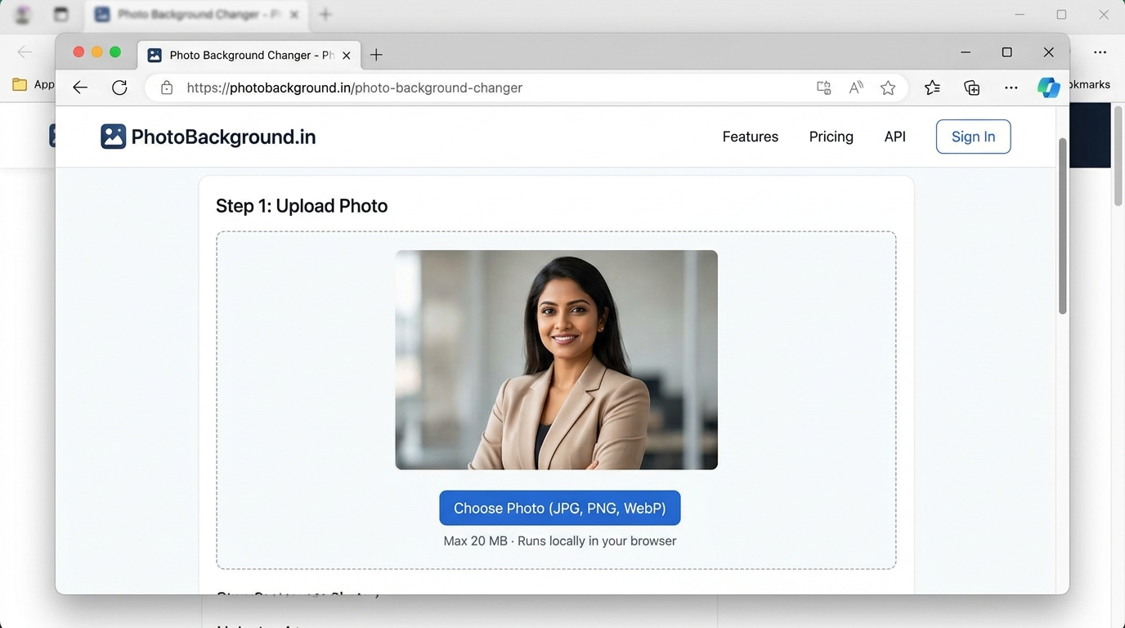
Task: View site info via the address bar lock icon
Action: pos(167,87)
